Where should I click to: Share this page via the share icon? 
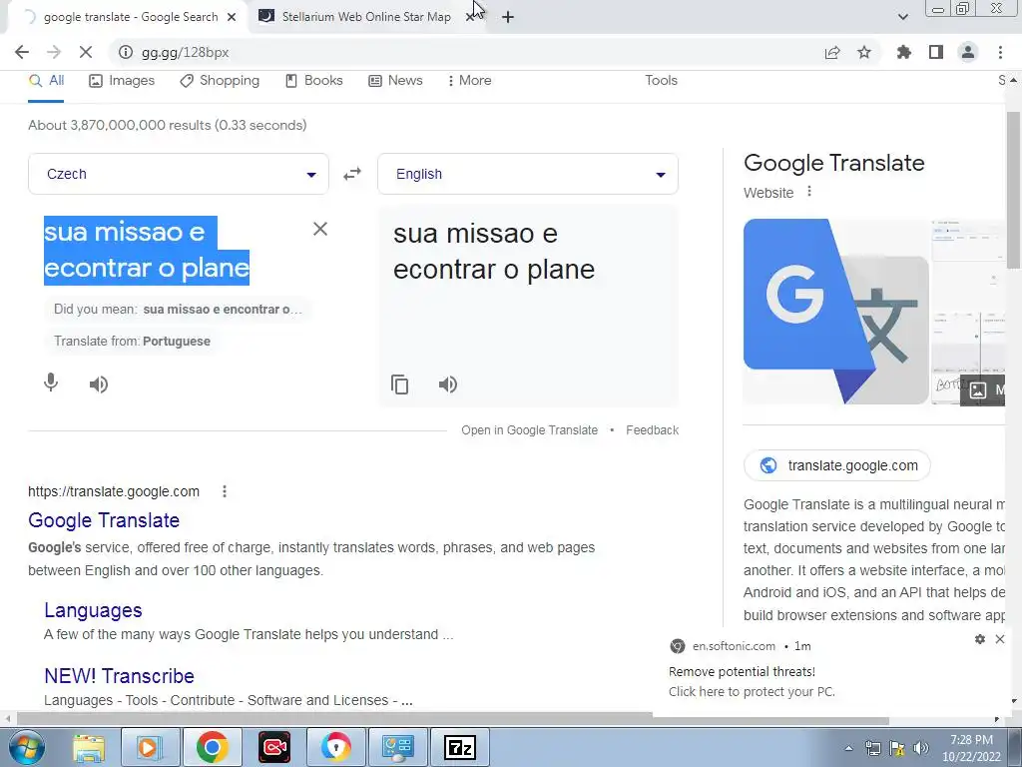[832, 52]
